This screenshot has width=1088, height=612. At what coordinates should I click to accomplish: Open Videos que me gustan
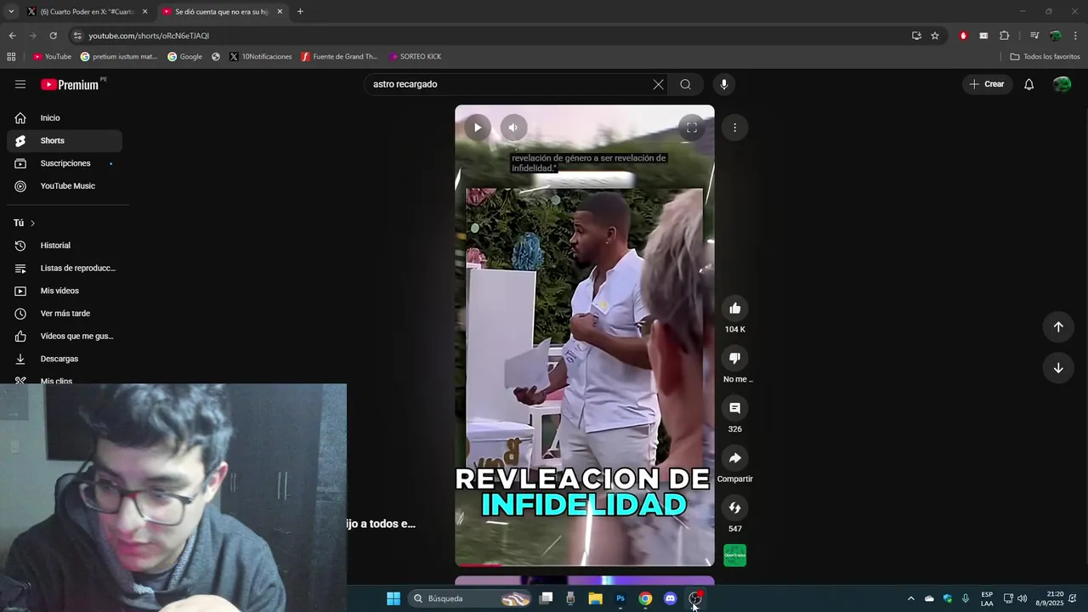[65, 336]
